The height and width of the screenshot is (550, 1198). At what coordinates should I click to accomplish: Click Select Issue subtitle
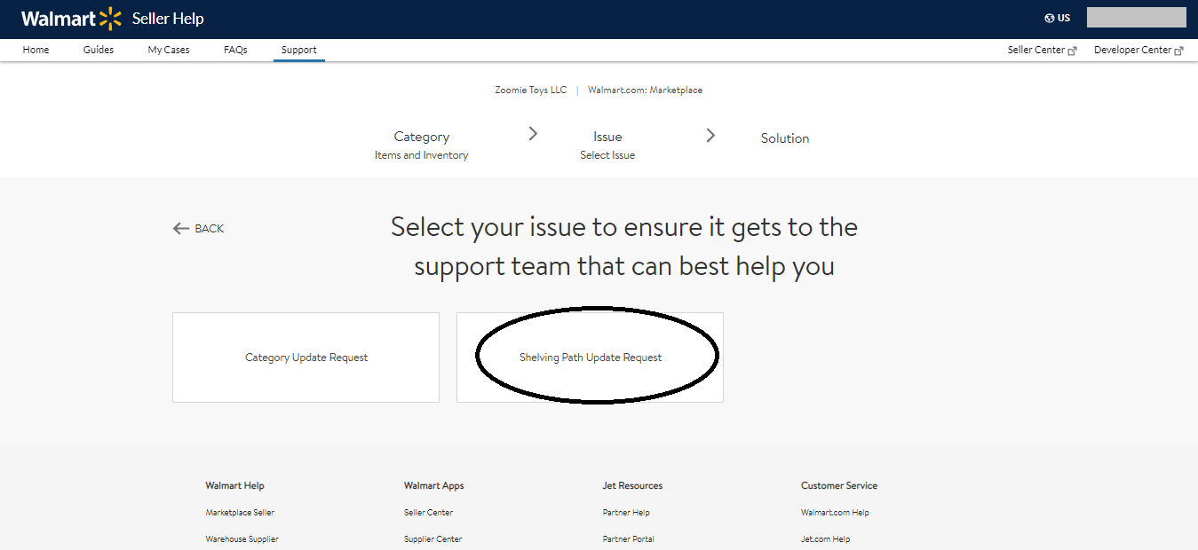[607, 155]
